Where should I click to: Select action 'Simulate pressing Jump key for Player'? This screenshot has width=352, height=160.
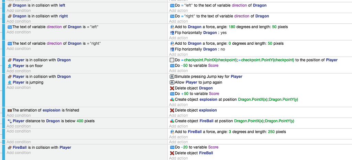pos(209,77)
